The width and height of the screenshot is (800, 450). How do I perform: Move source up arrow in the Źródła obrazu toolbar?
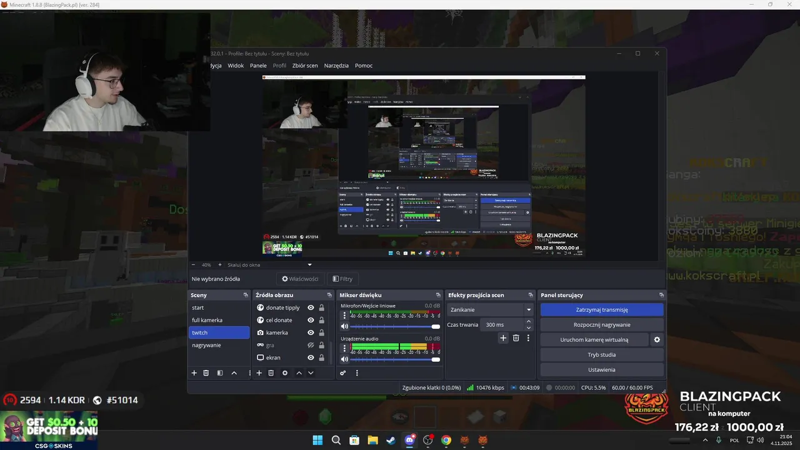coord(299,373)
